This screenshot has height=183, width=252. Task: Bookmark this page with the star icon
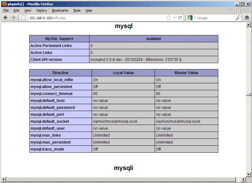pos(169,18)
